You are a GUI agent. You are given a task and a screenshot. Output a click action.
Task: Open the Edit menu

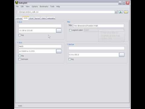pos(22,6)
